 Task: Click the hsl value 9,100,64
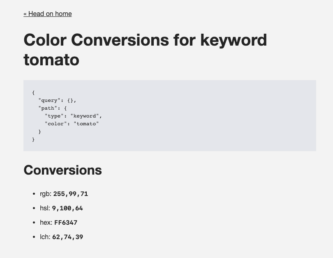tap(67, 208)
